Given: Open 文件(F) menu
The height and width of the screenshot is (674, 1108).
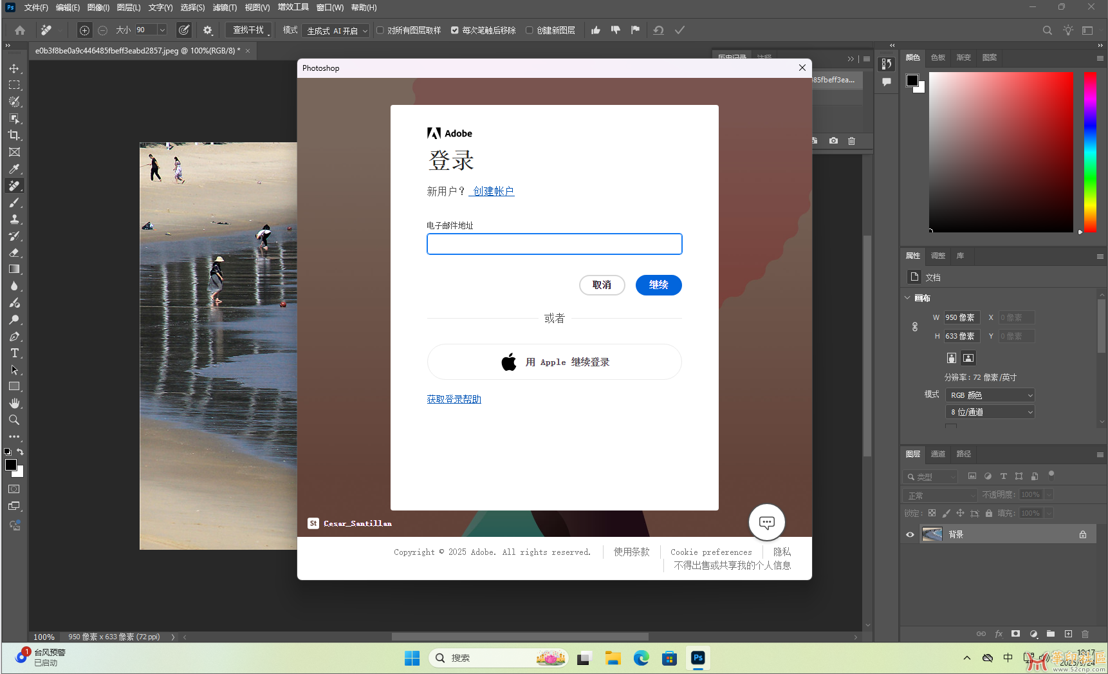Looking at the screenshot, I should pos(36,8).
